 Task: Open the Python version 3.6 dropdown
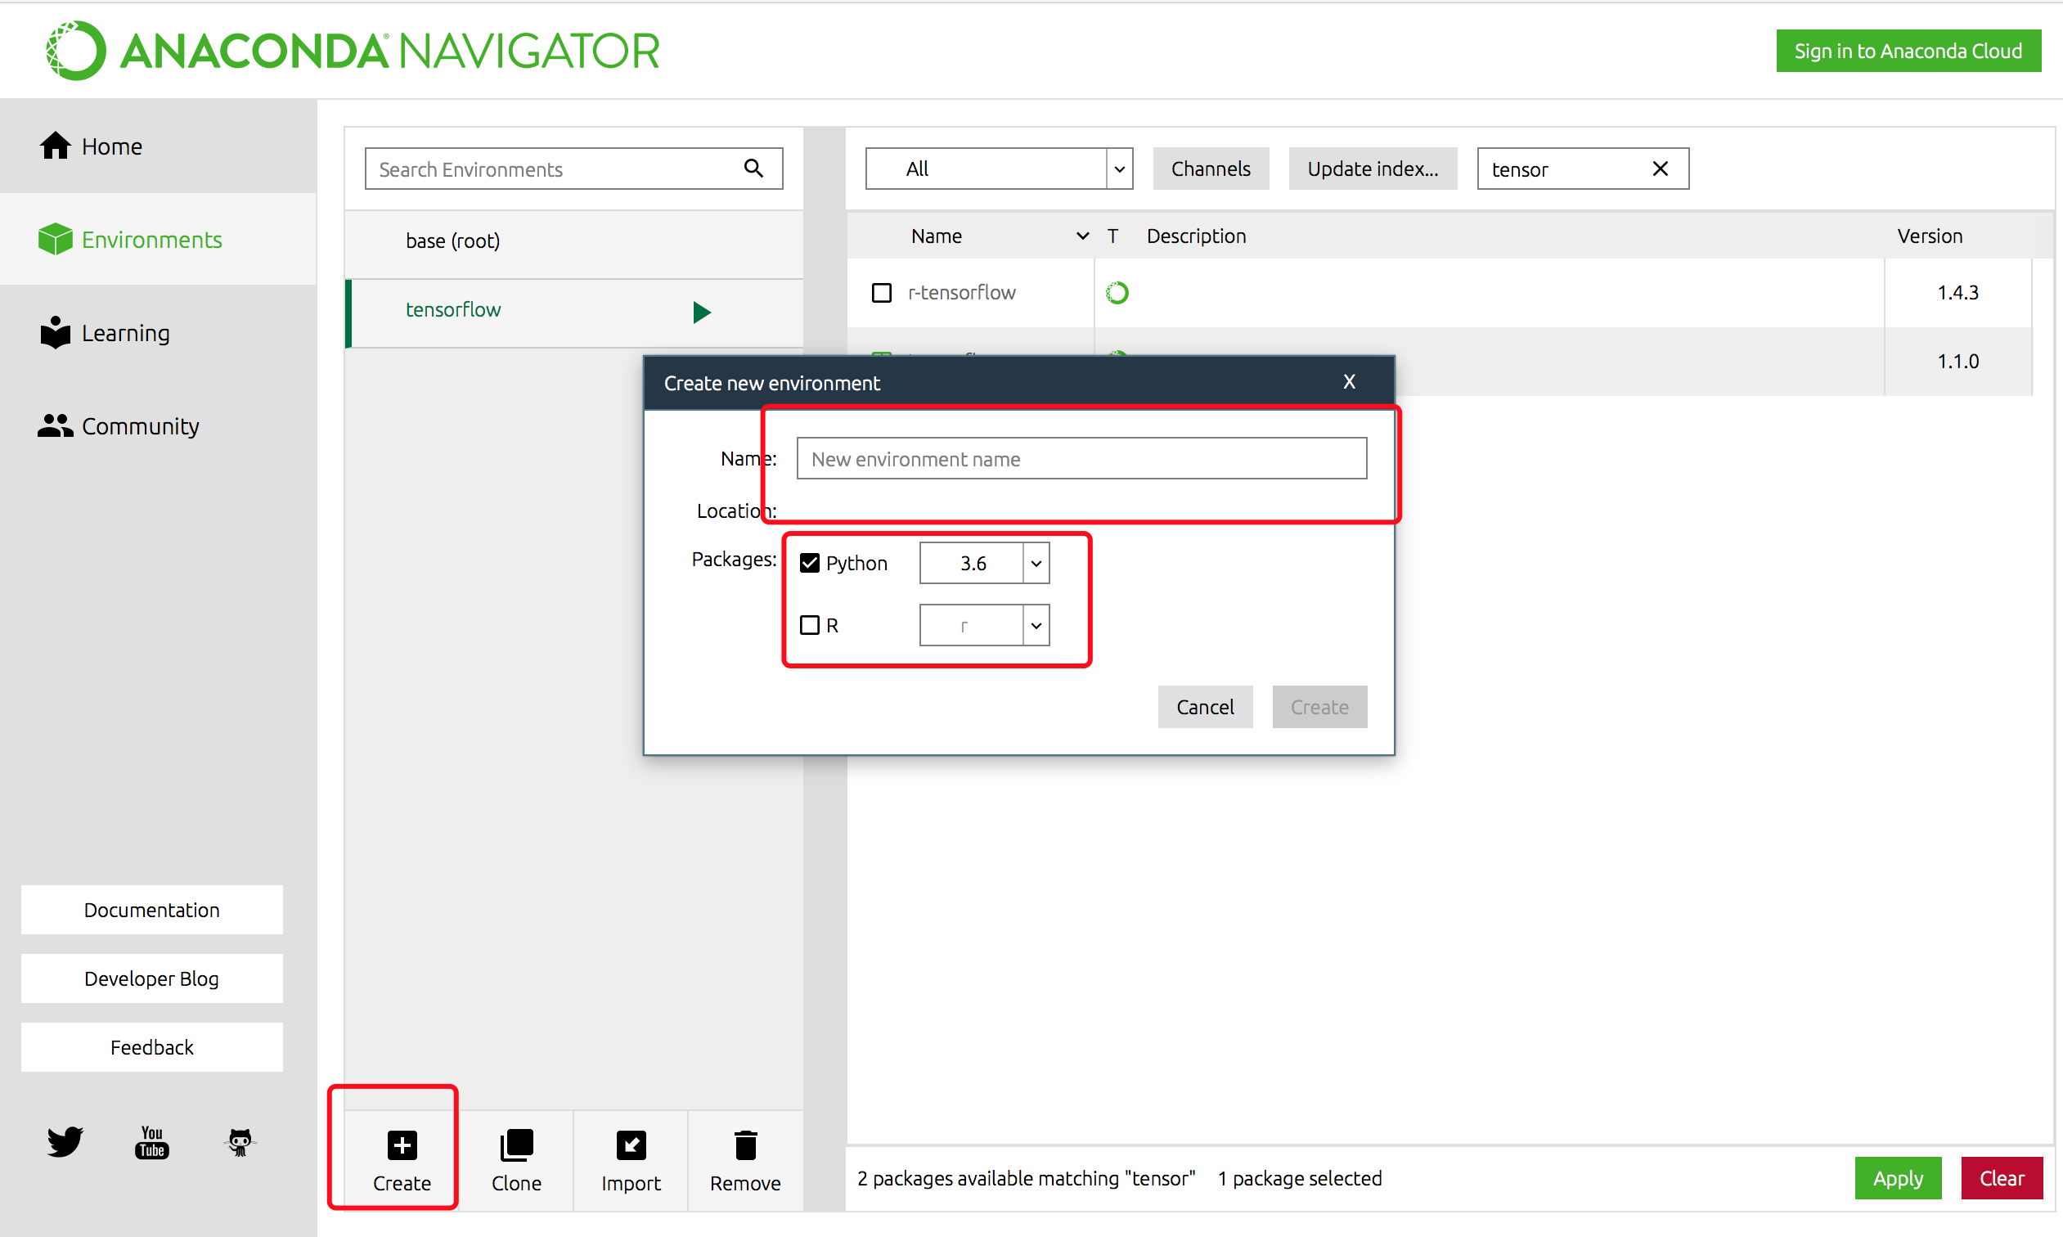pyautogui.click(x=984, y=563)
